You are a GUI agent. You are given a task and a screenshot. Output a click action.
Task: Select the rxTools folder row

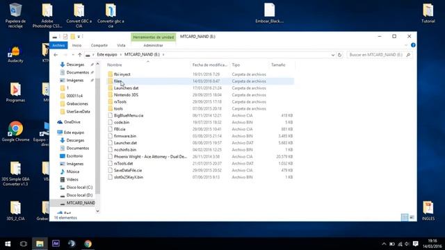(200, 102)
